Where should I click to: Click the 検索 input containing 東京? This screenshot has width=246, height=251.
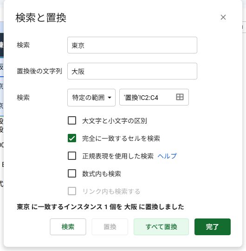click(x=132, y=45)
